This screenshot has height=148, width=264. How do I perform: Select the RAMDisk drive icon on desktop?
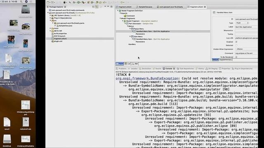[x=7, y=139]
